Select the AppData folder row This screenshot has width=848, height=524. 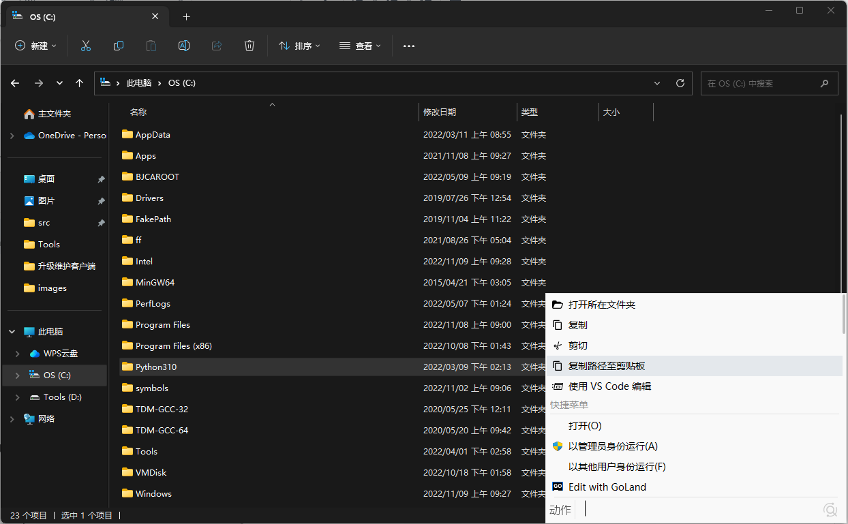[x=333, y=134]
